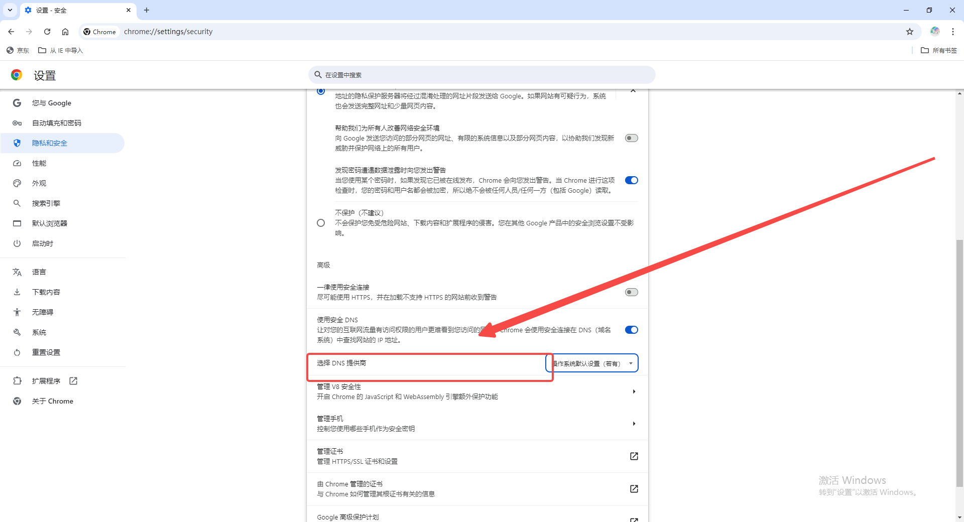
Task: Click the 启动时 power icon
Action: point(17,243)
